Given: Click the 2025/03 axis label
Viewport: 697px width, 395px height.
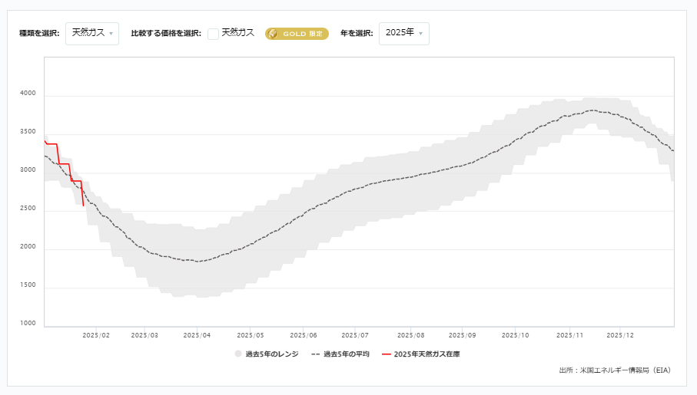Looking at the screenshot, I should pyautogui.click(x=144, y=335).
